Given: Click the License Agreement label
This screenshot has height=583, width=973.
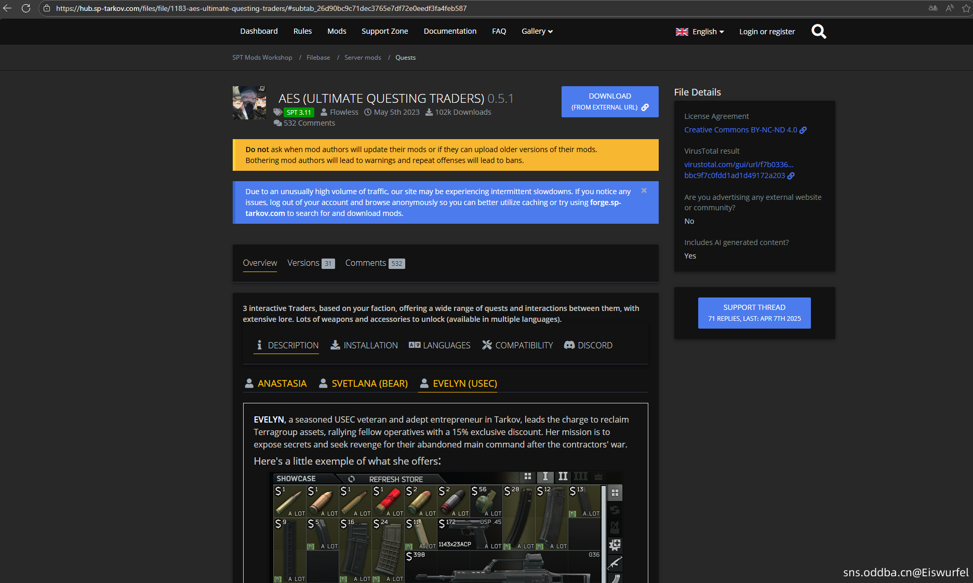Looking at the screenshot, I should (x=716, y=116).
